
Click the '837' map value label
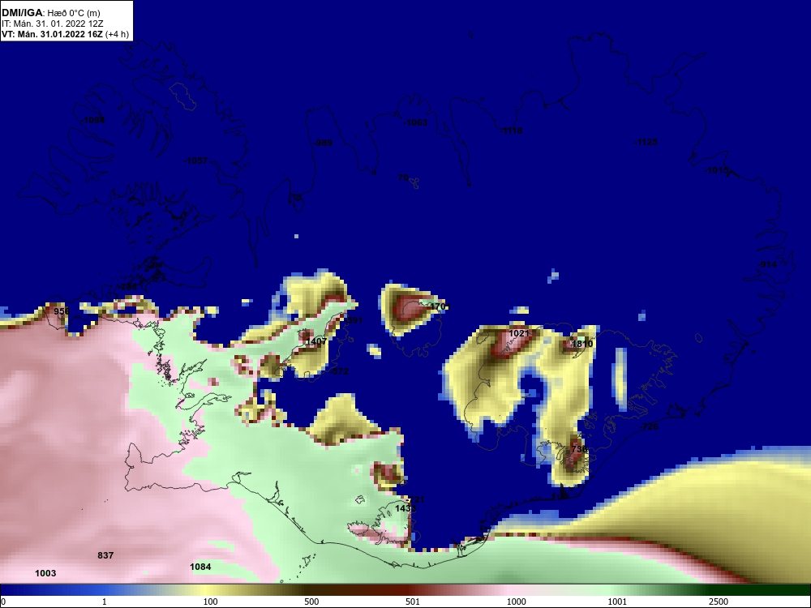105,555
